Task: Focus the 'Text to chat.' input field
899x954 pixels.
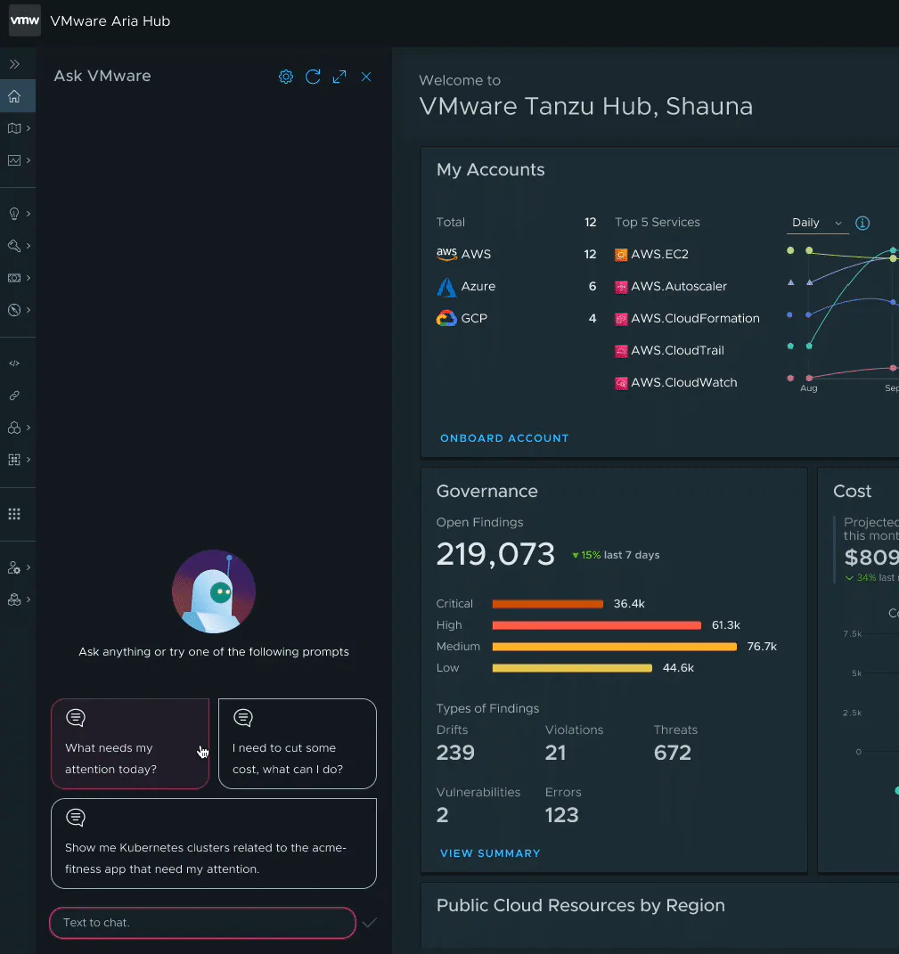Action: 202,922
